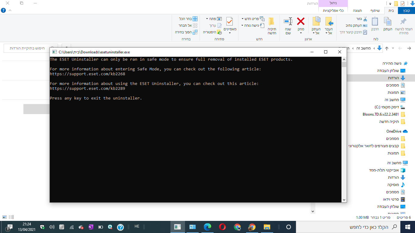The width and height of the screenshot is (415, 233).
Task: Open the File (קובץ) tab
Action: click(406, 11)
